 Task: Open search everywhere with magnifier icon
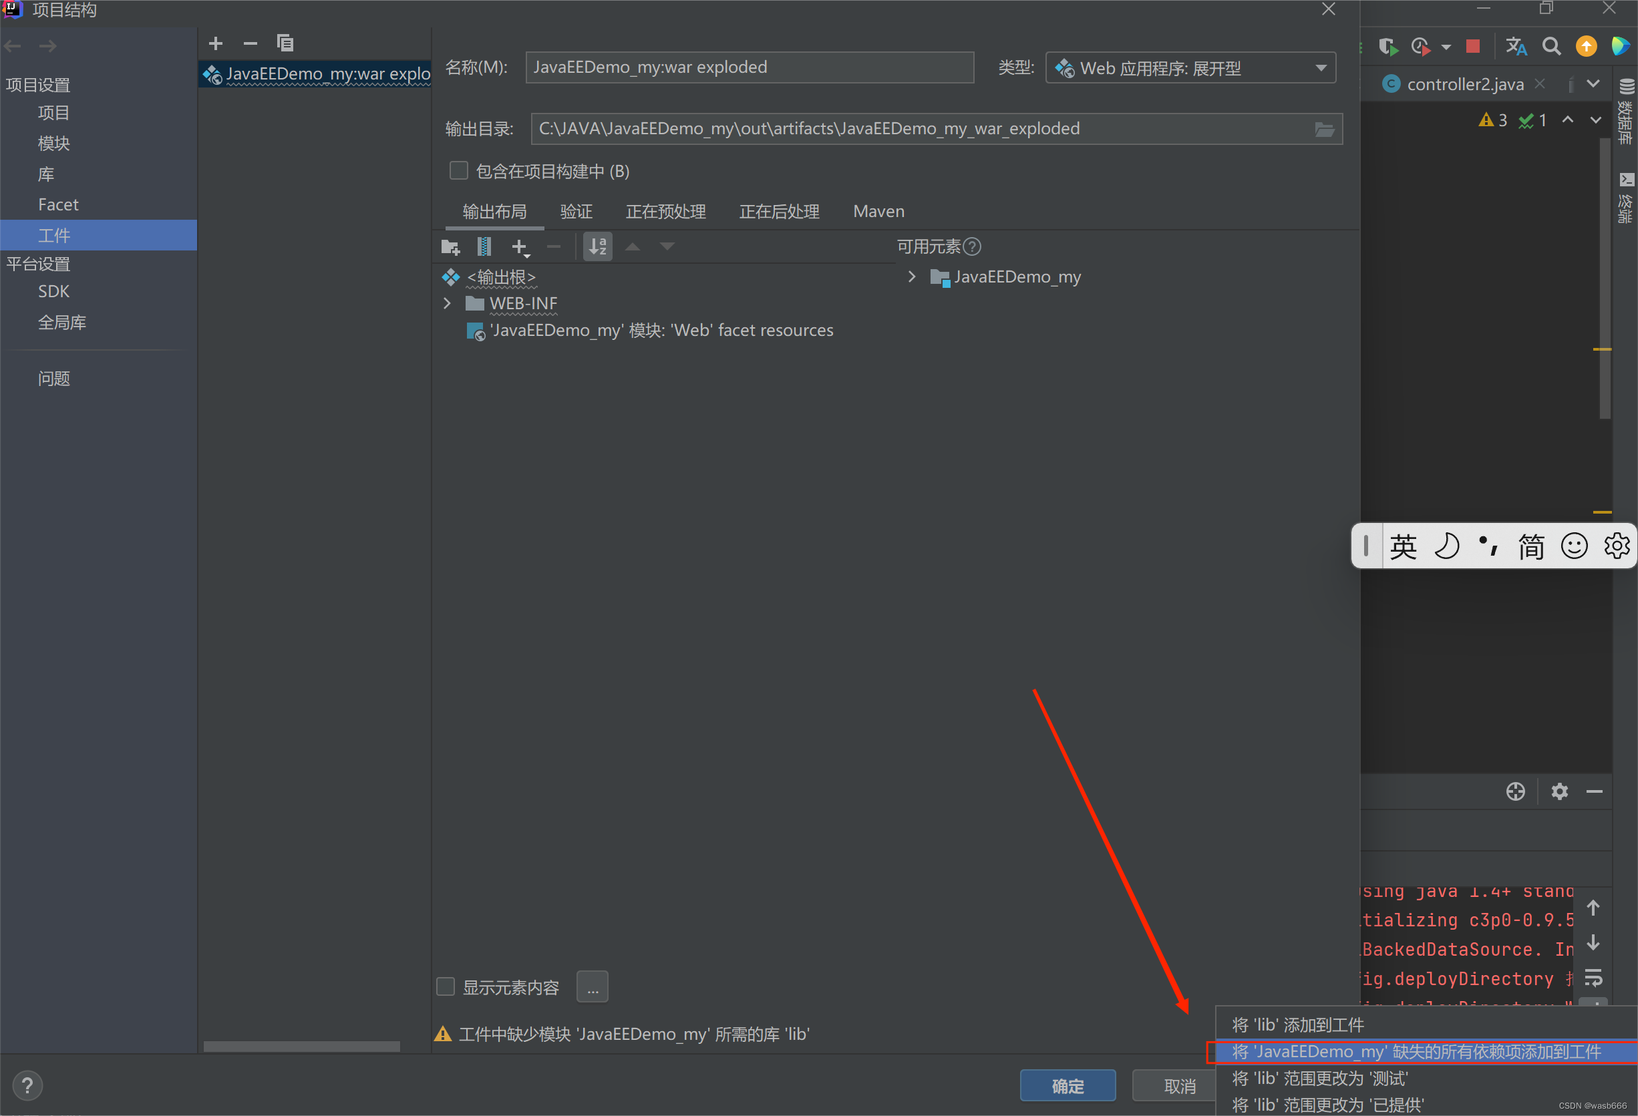click(1551, 46)
